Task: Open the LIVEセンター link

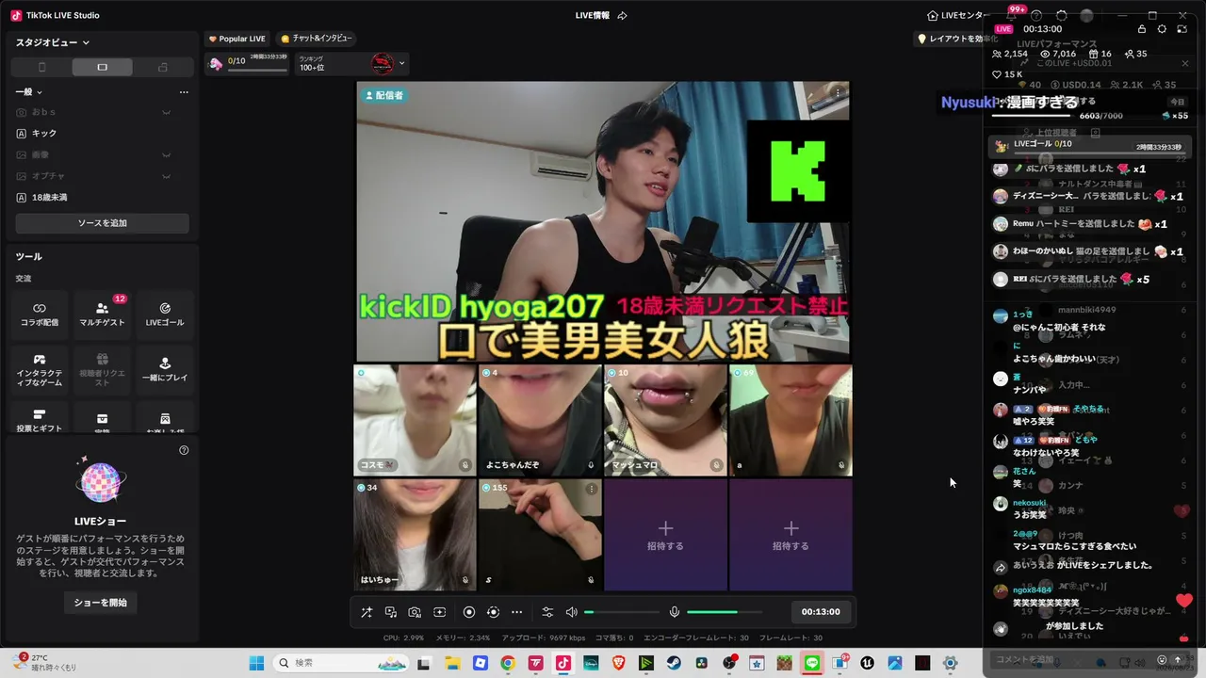Action: (x=958, y=15)
